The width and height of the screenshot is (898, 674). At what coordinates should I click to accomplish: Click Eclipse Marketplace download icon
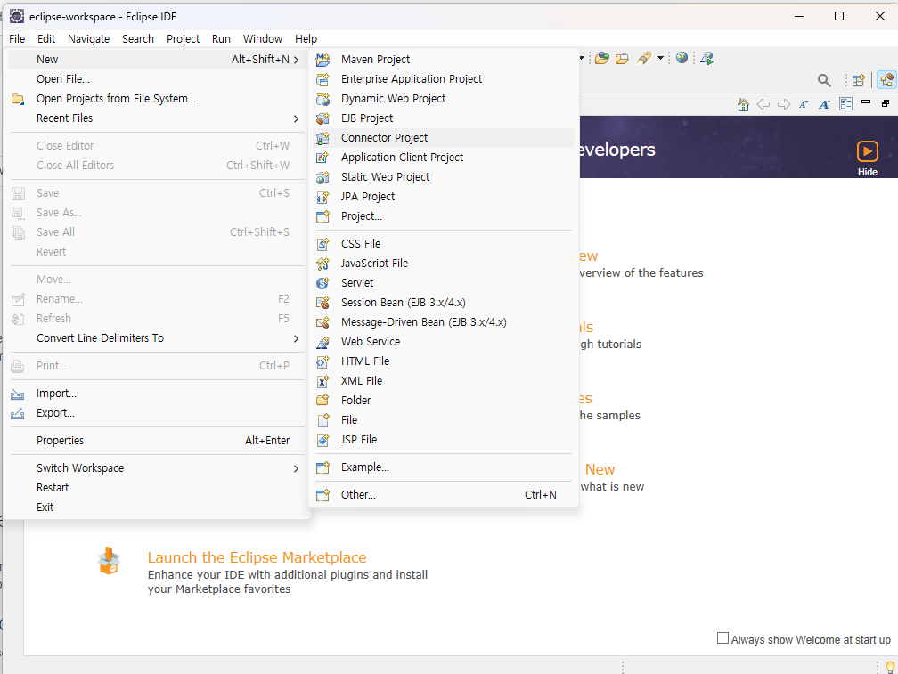[109, 561]
